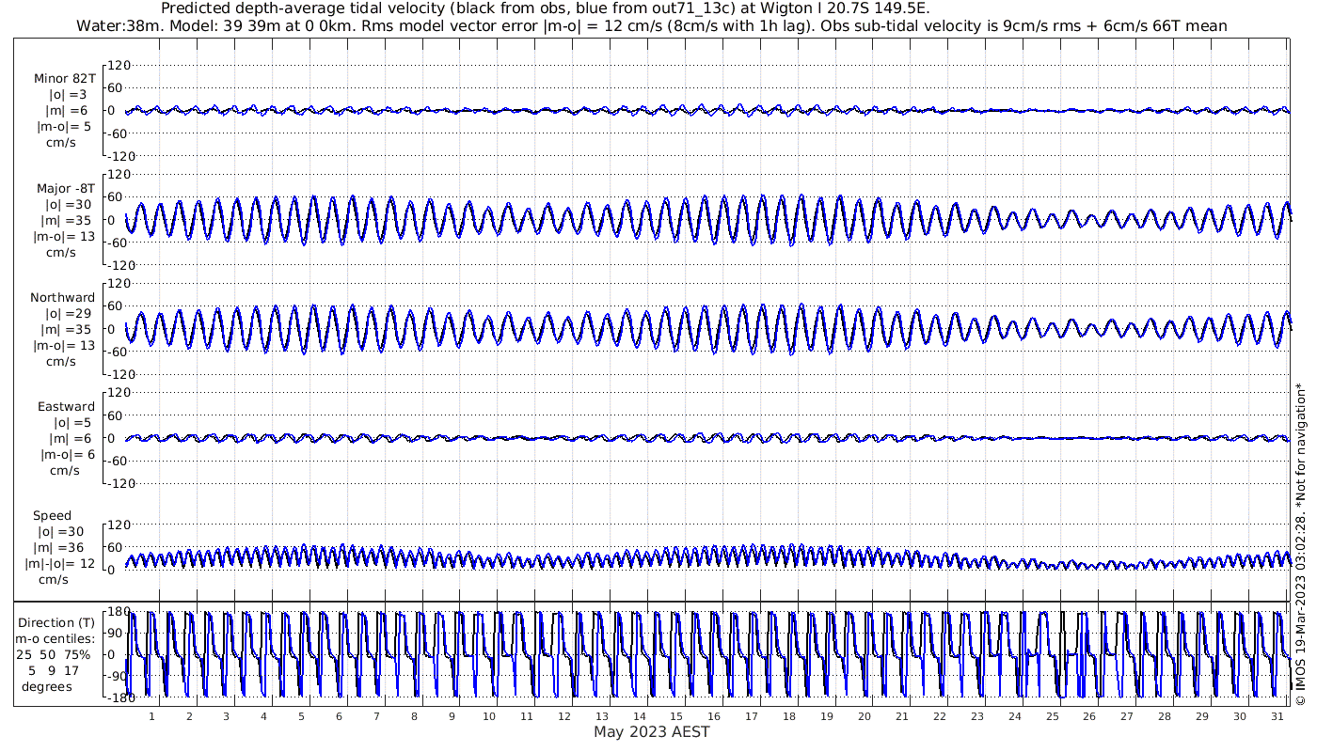Click the day '25' label on the date axis
This screenshot has width=1317, height=752.
[1052, 716]
